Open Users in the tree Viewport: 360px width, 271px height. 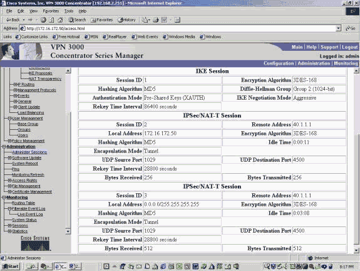(x=23, y=135)
